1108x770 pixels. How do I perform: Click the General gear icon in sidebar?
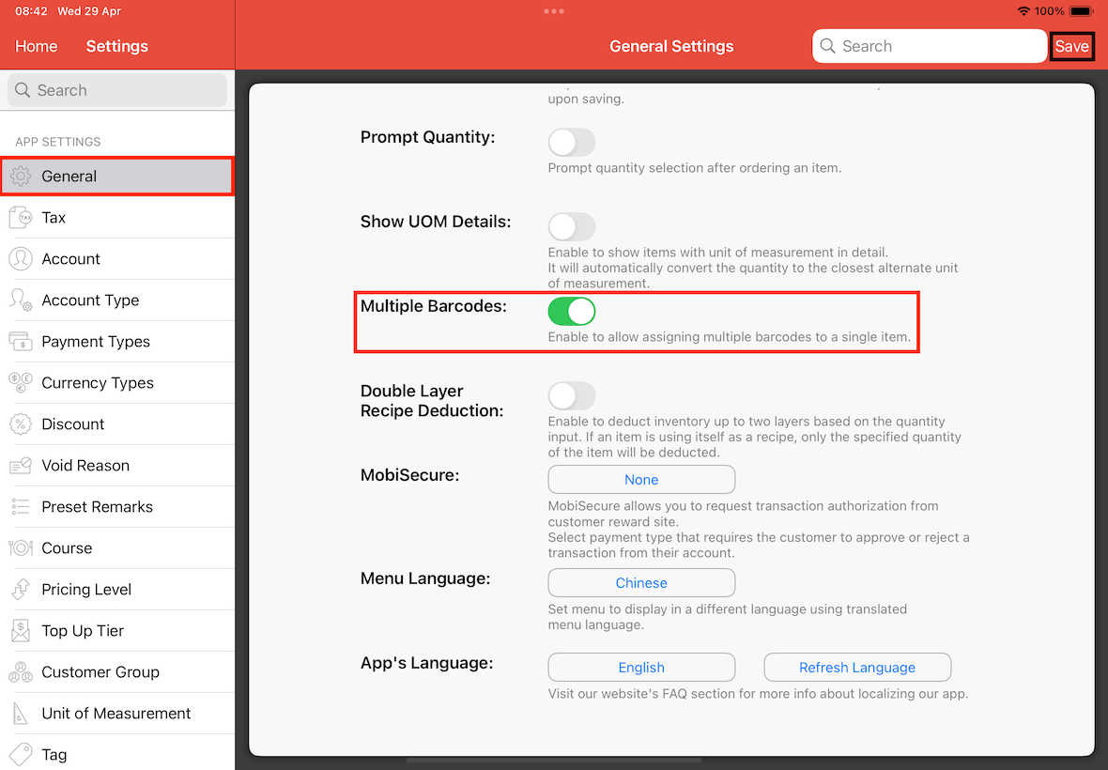point(21,176)
